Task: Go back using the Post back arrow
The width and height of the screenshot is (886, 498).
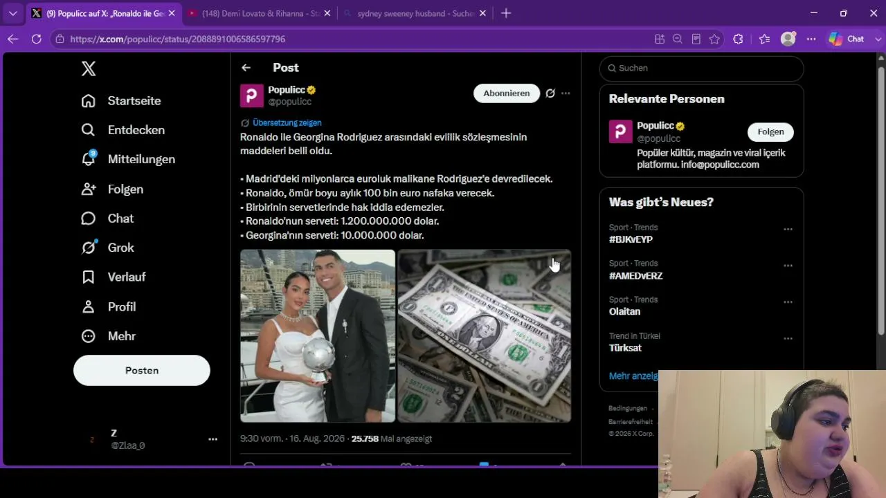Action: pos(246,68)
